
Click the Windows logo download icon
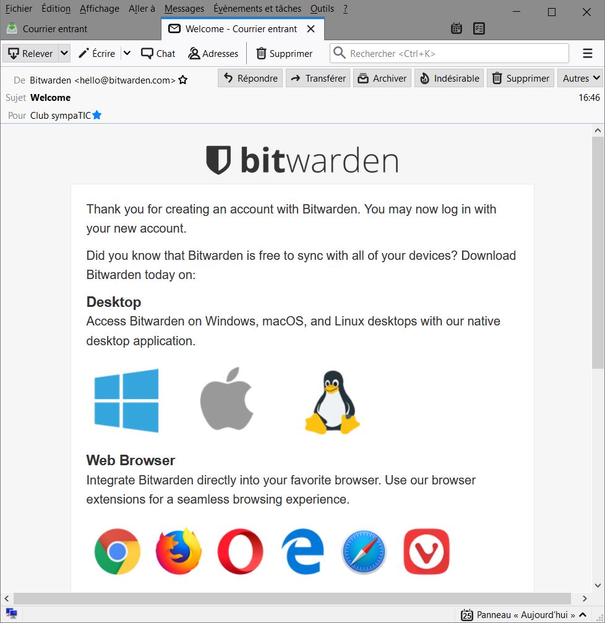[x=126, y=400]
